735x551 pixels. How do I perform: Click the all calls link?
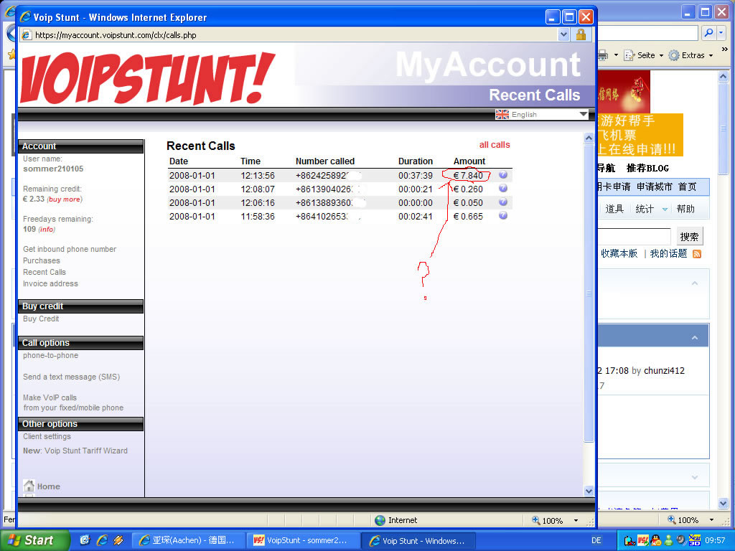(x=495, y=145)
